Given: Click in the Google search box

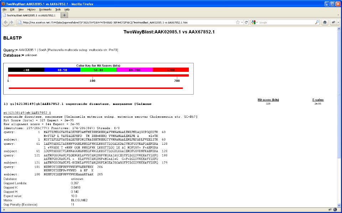Looking at the screenshot, I should (x=286, y=22).
